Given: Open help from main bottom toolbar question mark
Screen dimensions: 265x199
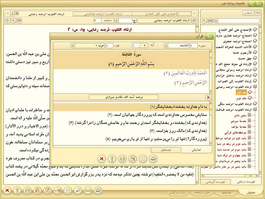Looking at the screenshot, I should [17, 190].
